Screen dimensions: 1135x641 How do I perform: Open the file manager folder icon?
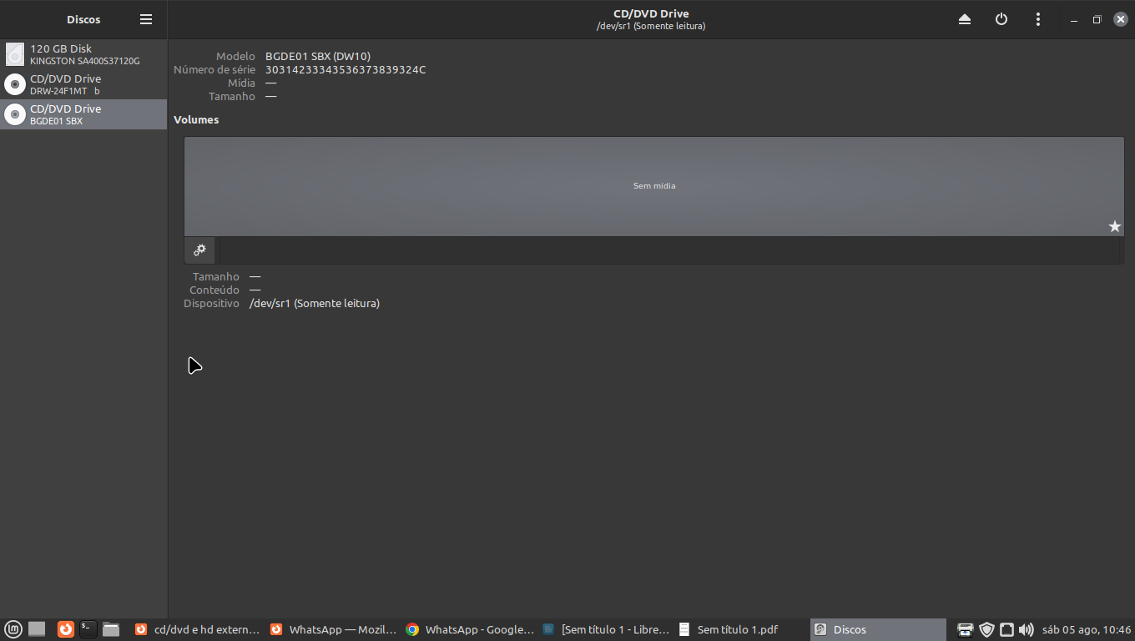coord(111,629)
